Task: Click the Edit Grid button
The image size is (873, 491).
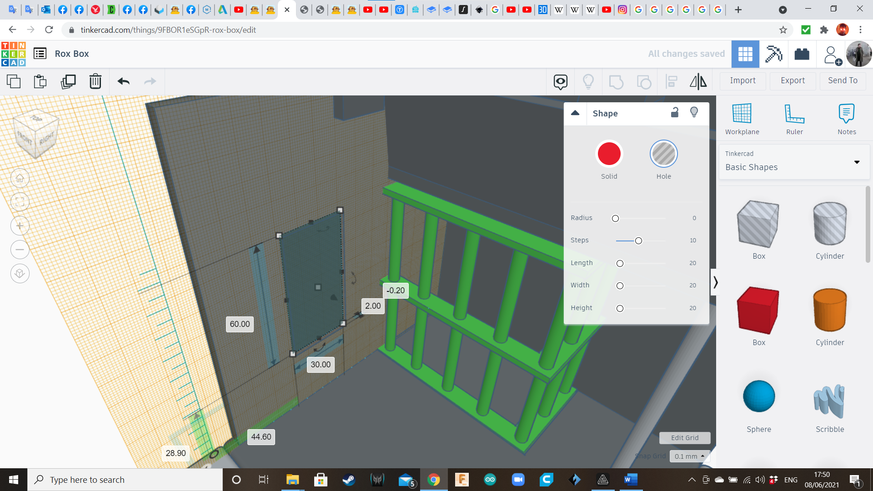Action: (x=684, y=437)
